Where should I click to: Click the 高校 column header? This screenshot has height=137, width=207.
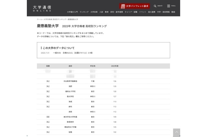click(71, 66)
